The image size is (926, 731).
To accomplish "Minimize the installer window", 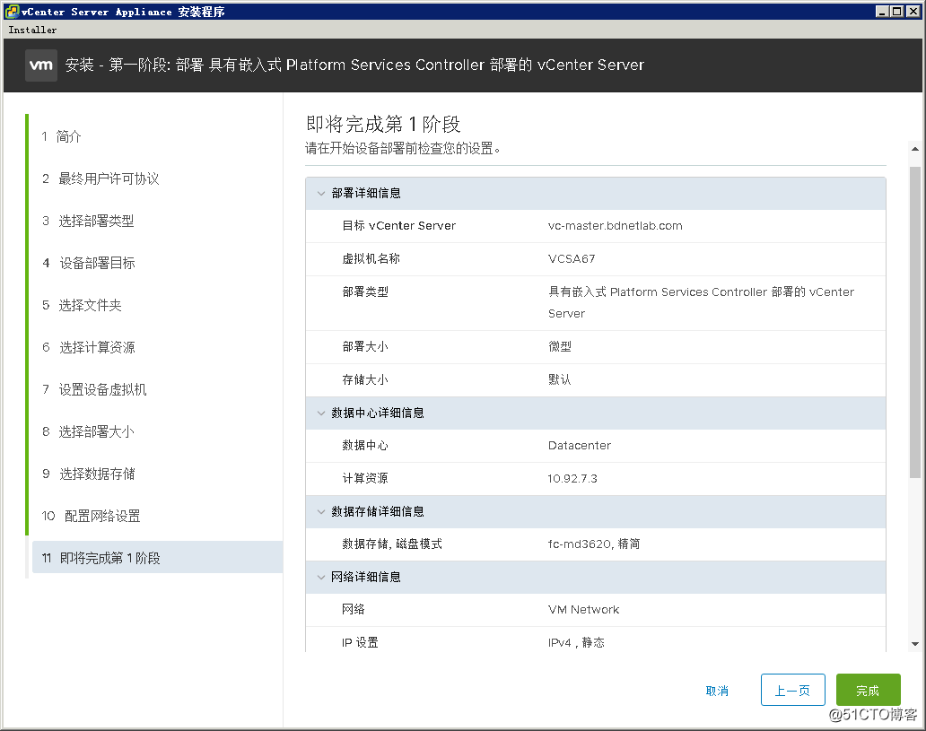I will pyautogui.click(x=882, y=12).
